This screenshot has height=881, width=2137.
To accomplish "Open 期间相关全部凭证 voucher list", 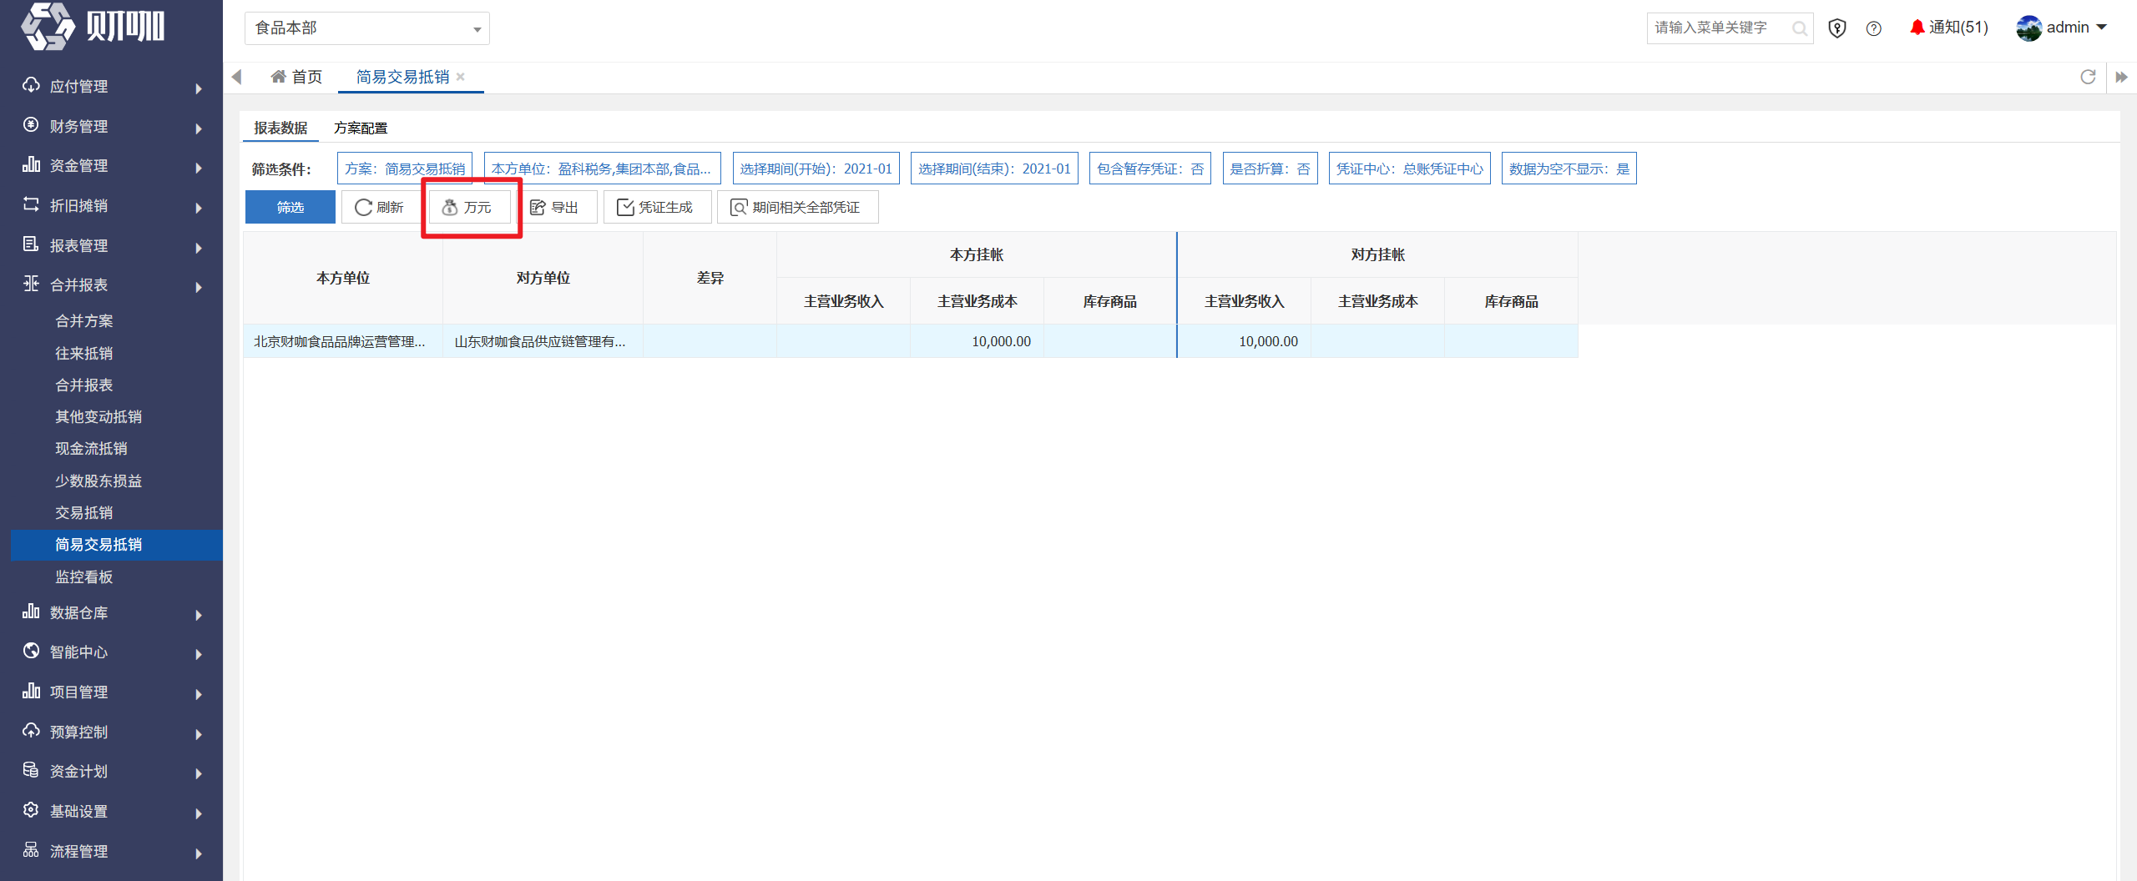I will pos(797,207).
